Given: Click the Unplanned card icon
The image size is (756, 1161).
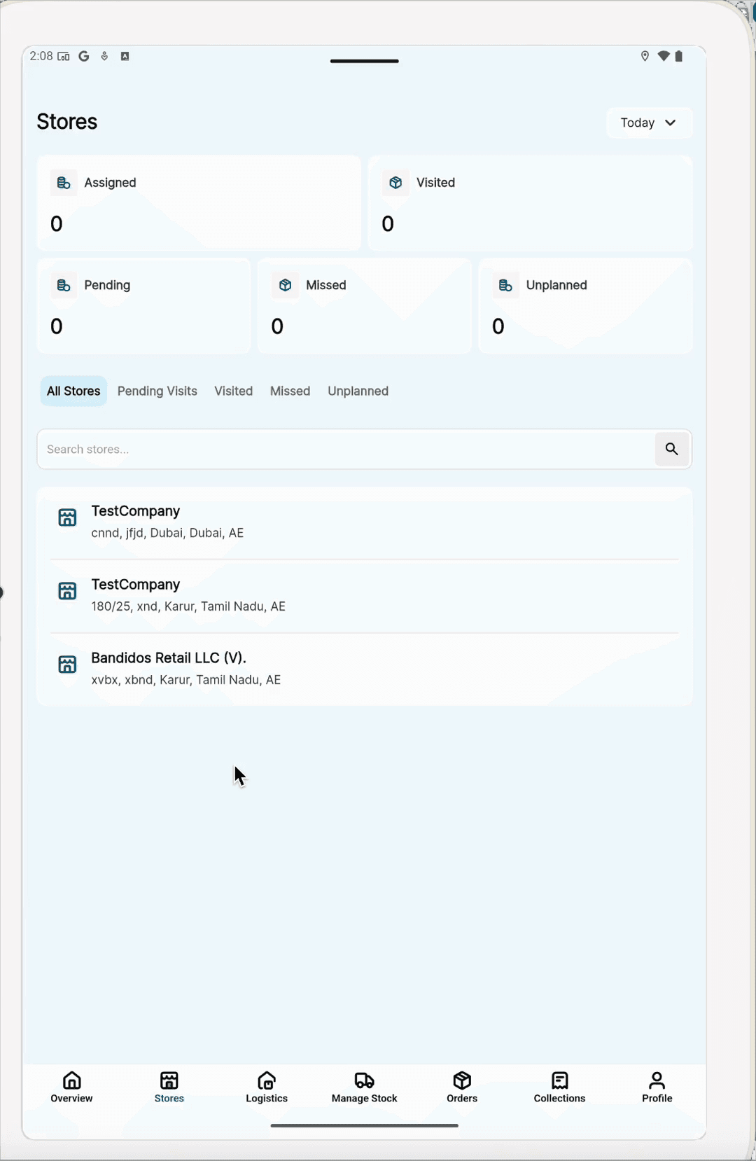Looking at the screenshot, I should coord(505,286).
